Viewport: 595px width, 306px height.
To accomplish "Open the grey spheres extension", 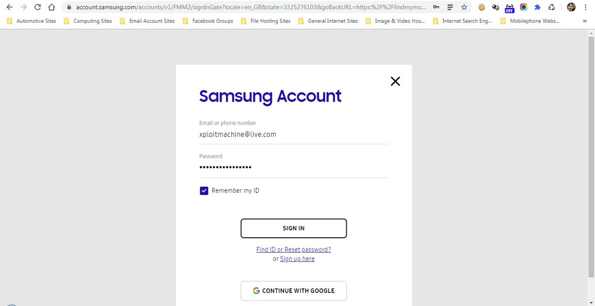I will (496, 7).
